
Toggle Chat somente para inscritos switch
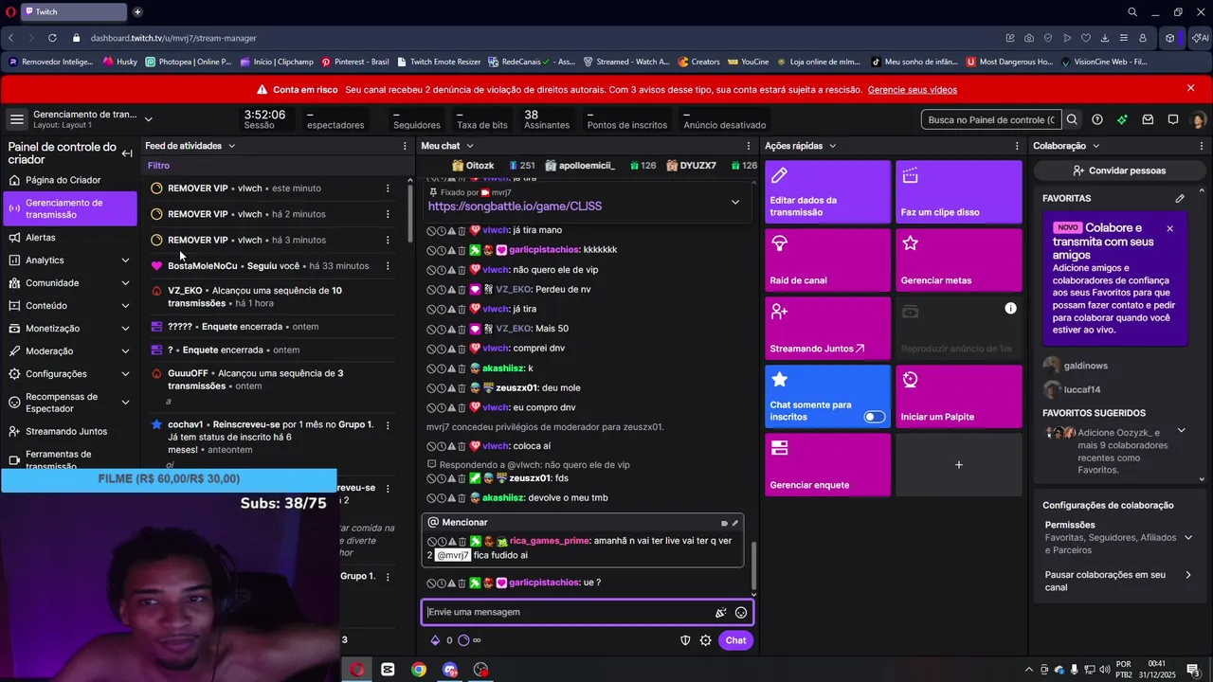pos(875,417)
